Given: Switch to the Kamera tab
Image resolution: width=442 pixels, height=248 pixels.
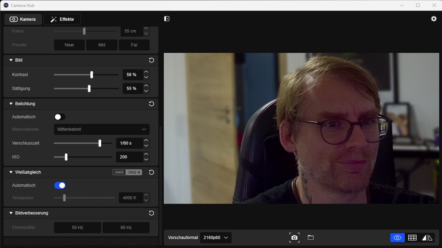Looking at the screenshot, I should tap(23, 19).
